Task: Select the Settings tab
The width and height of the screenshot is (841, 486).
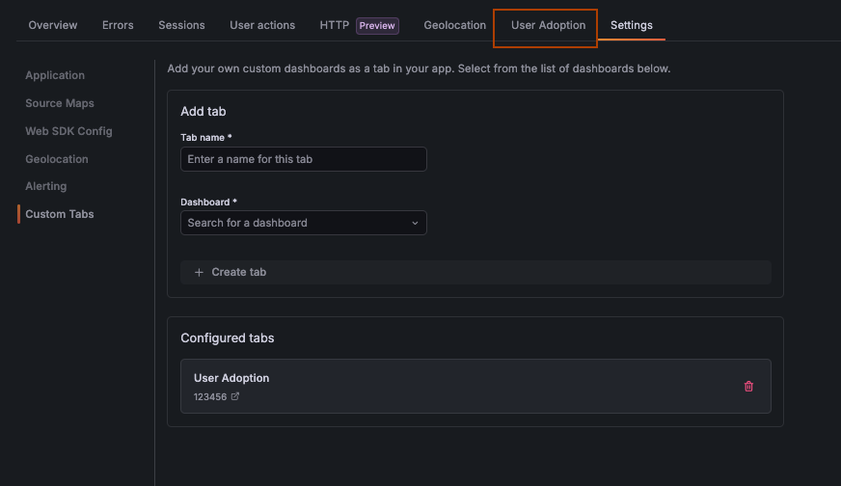Action: (x=631, y=25)
